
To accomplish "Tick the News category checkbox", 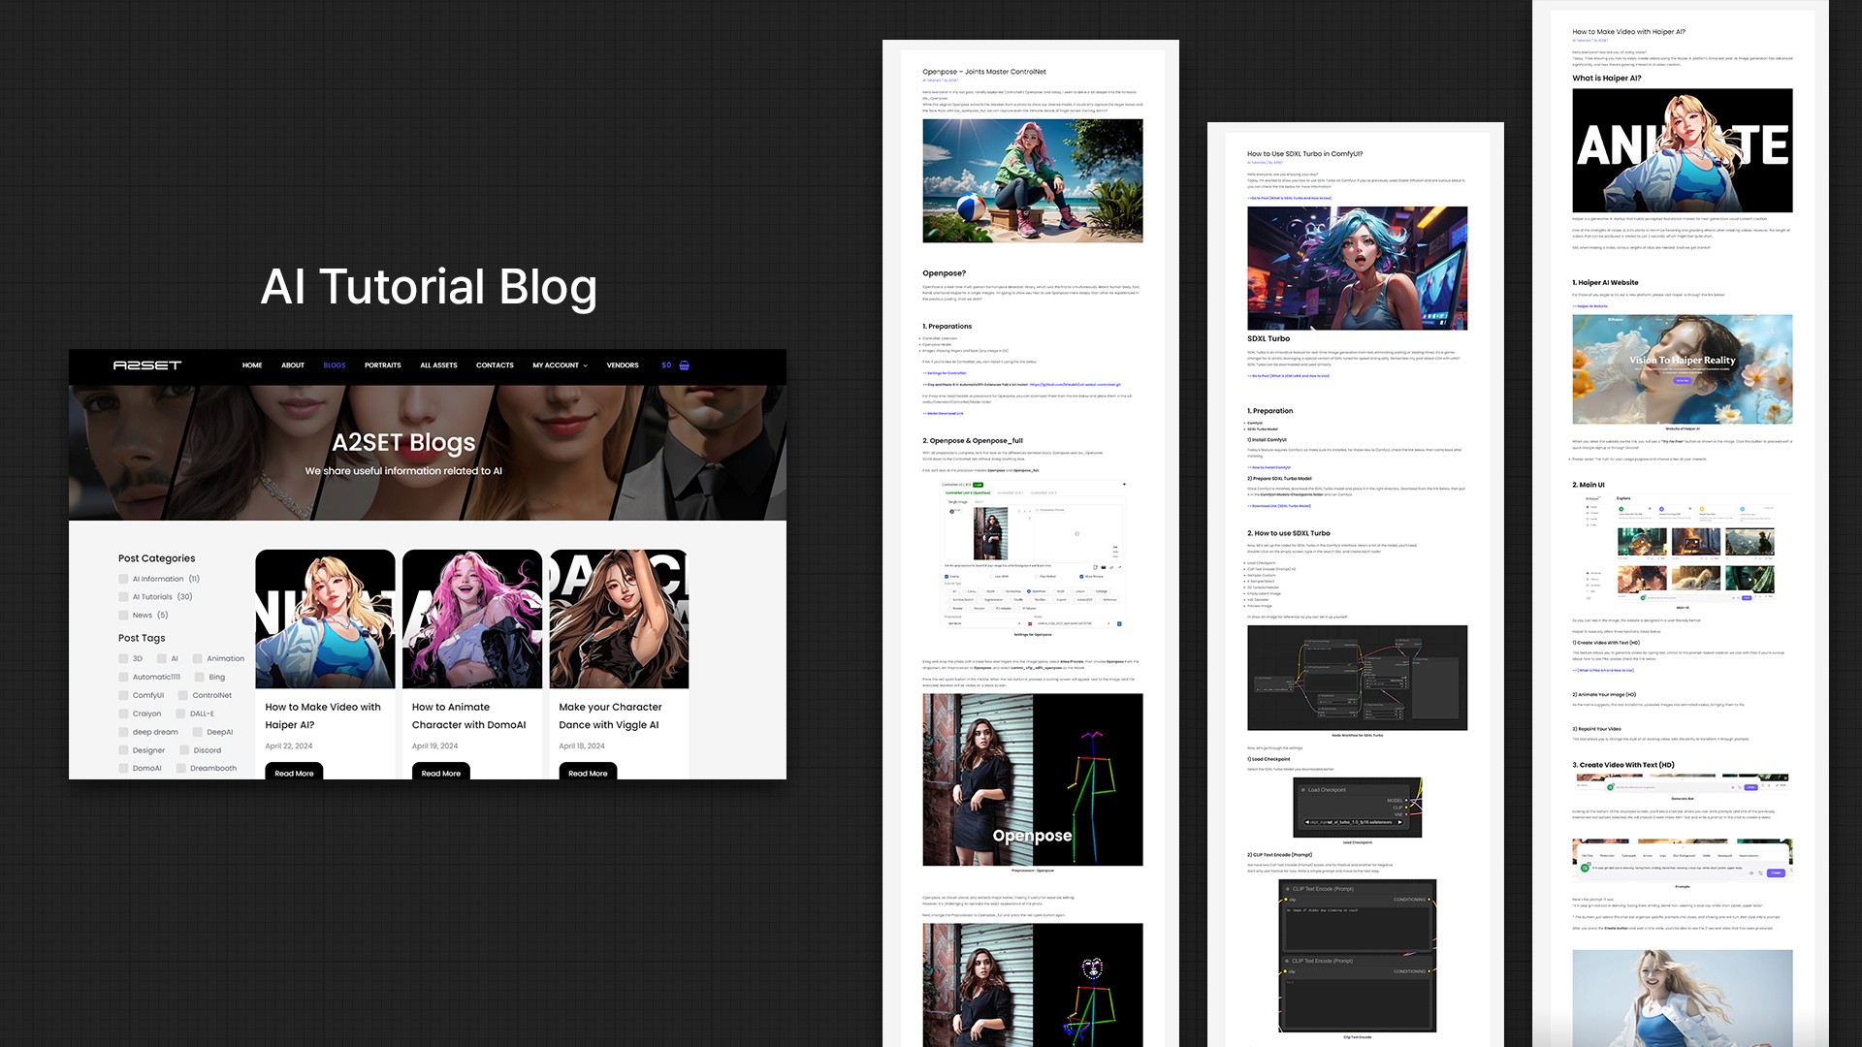I will [123, 616].
